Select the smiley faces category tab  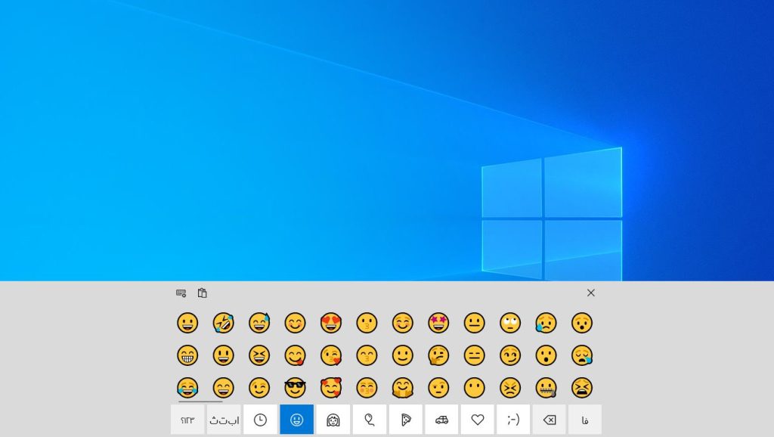(296, 420)
